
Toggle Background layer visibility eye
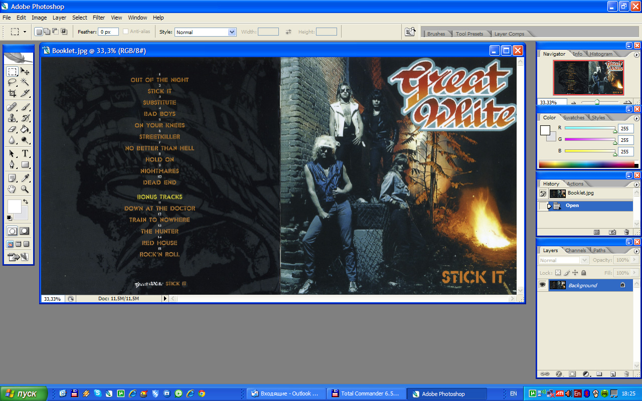click(542, 285)
